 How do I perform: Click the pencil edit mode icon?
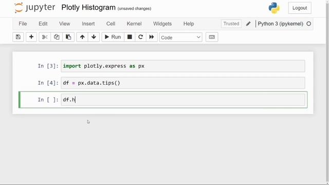pos(248,24)
